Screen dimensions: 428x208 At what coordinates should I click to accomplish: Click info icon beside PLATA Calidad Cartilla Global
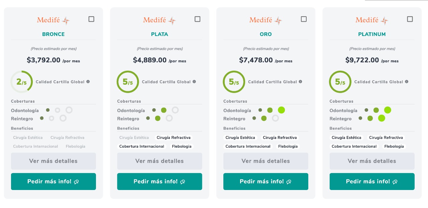click(x=194, y=82)
